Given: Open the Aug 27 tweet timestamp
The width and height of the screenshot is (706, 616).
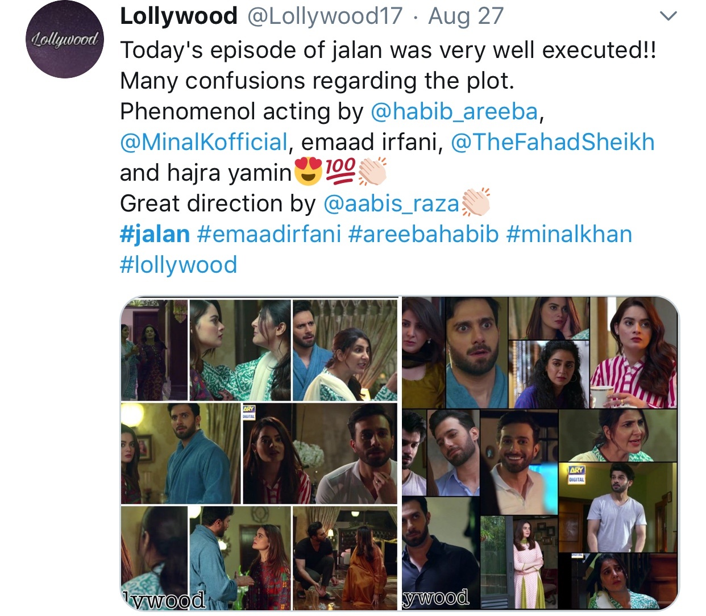Looking at the screenshot, I should pos(466,16).
